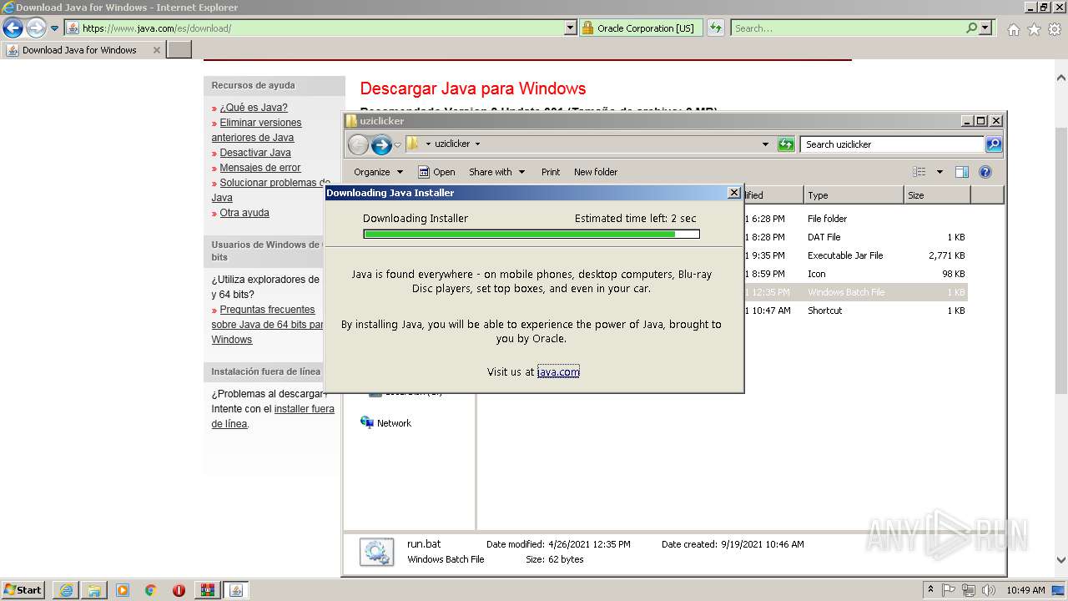This screenshot has width=1068, height=601.
Task: Click the Explorer search magnifier button
Action: click(x=994, y=144)
